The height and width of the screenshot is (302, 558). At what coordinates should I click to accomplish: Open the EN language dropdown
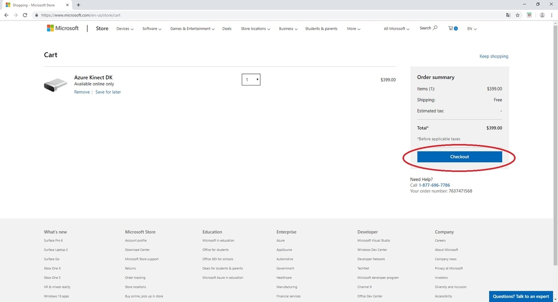[x=472, y=29]
